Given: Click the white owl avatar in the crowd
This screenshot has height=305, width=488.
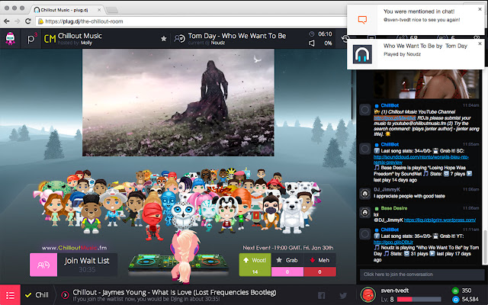Looking at the screenshot, I should click(183, 215).
